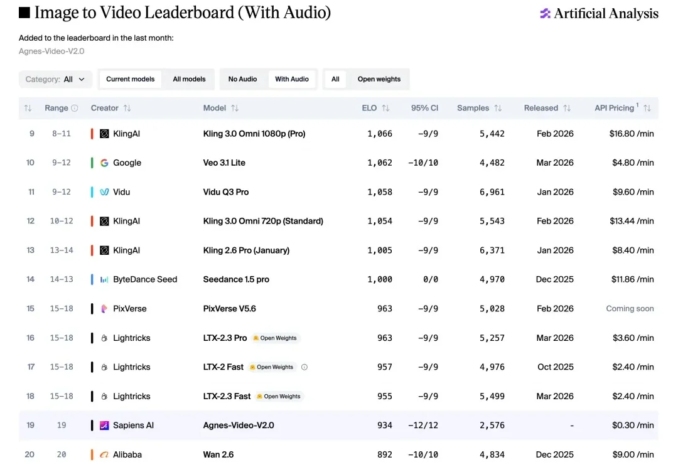
Task: Click the Lightricks logo in the LTX-2 Fast row
Action: pos(104,367)
